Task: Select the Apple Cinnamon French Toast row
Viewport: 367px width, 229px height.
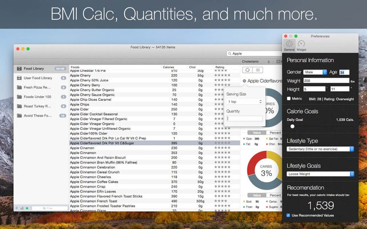Action: click(x=155, y=201)
